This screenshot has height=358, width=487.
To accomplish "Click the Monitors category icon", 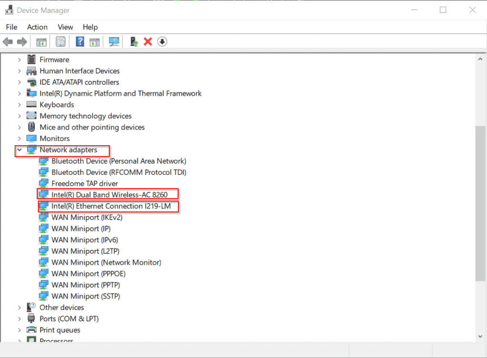I will pos(31,138).
